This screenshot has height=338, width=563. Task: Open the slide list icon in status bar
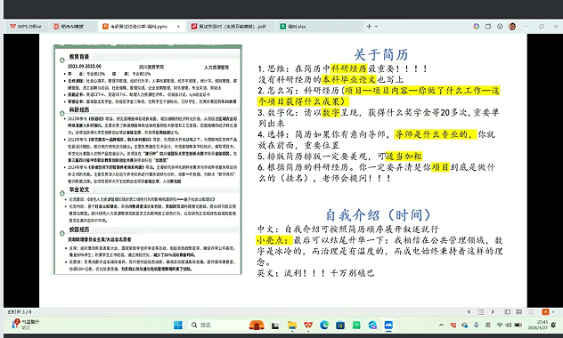(x=481, y=312)
